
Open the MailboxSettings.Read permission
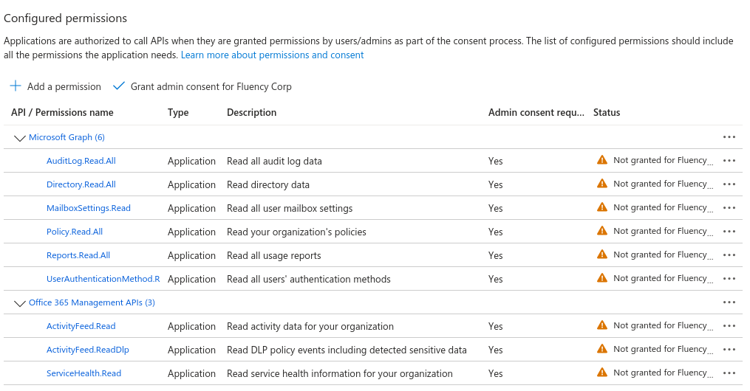point(89,208)
